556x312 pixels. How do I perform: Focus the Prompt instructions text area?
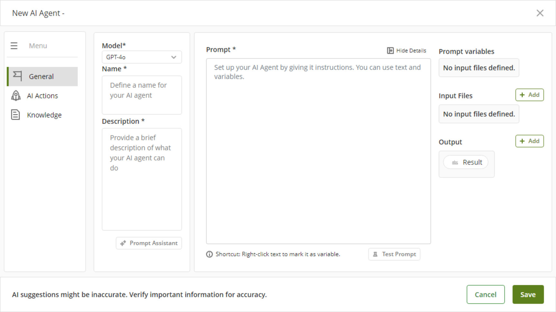pos(318,151)
